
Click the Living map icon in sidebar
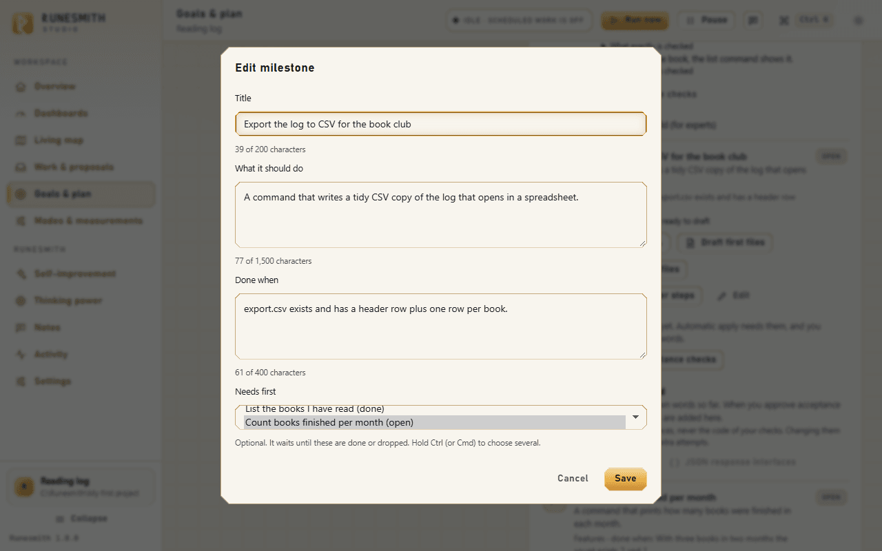point(21,141)
